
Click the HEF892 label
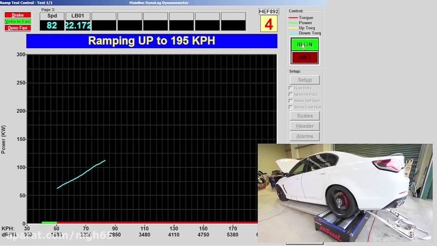(269, 12)
